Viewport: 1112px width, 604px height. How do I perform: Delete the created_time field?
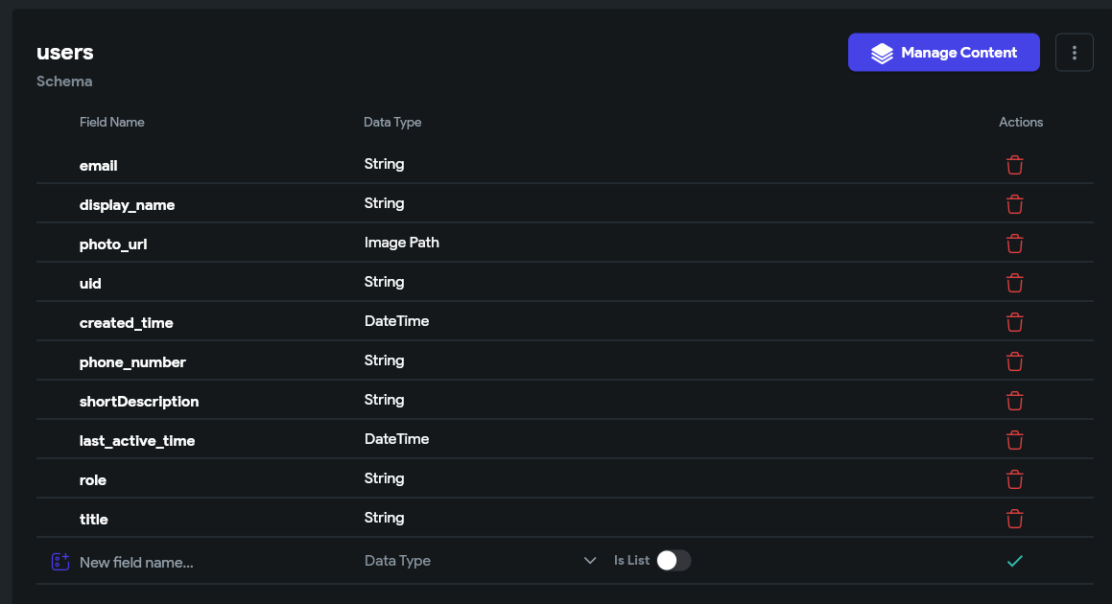tap(1014, 322)
